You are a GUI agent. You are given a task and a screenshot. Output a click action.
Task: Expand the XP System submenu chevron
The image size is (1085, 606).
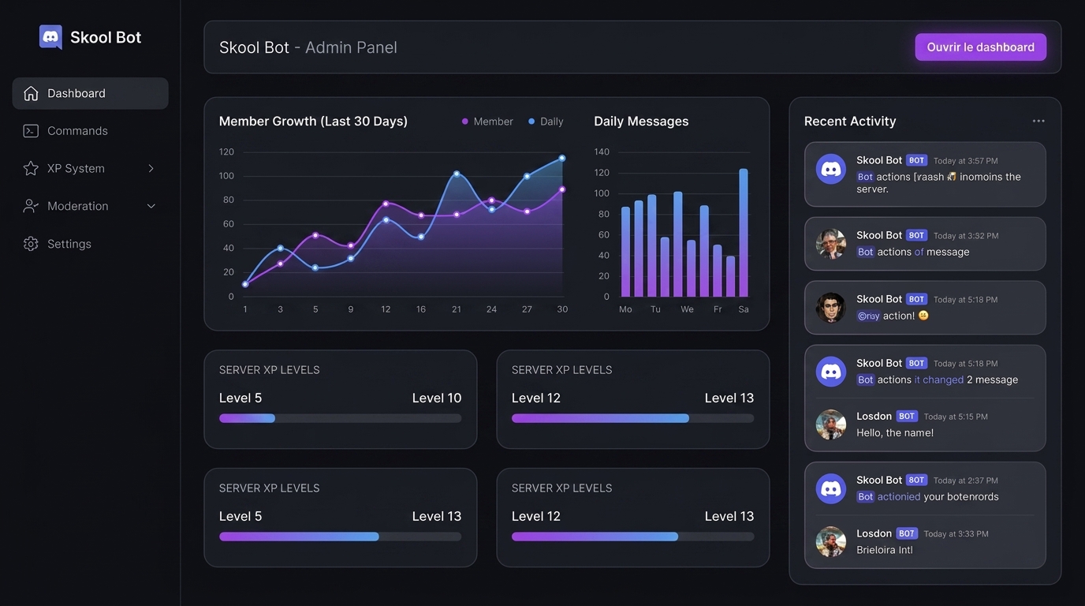coord(151,168)
